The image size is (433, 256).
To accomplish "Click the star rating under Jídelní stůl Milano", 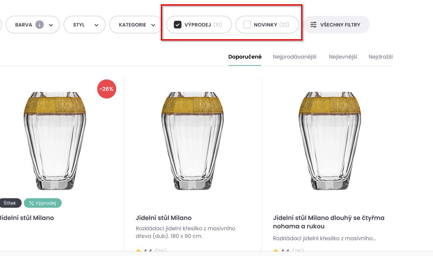I will (149, 251).
